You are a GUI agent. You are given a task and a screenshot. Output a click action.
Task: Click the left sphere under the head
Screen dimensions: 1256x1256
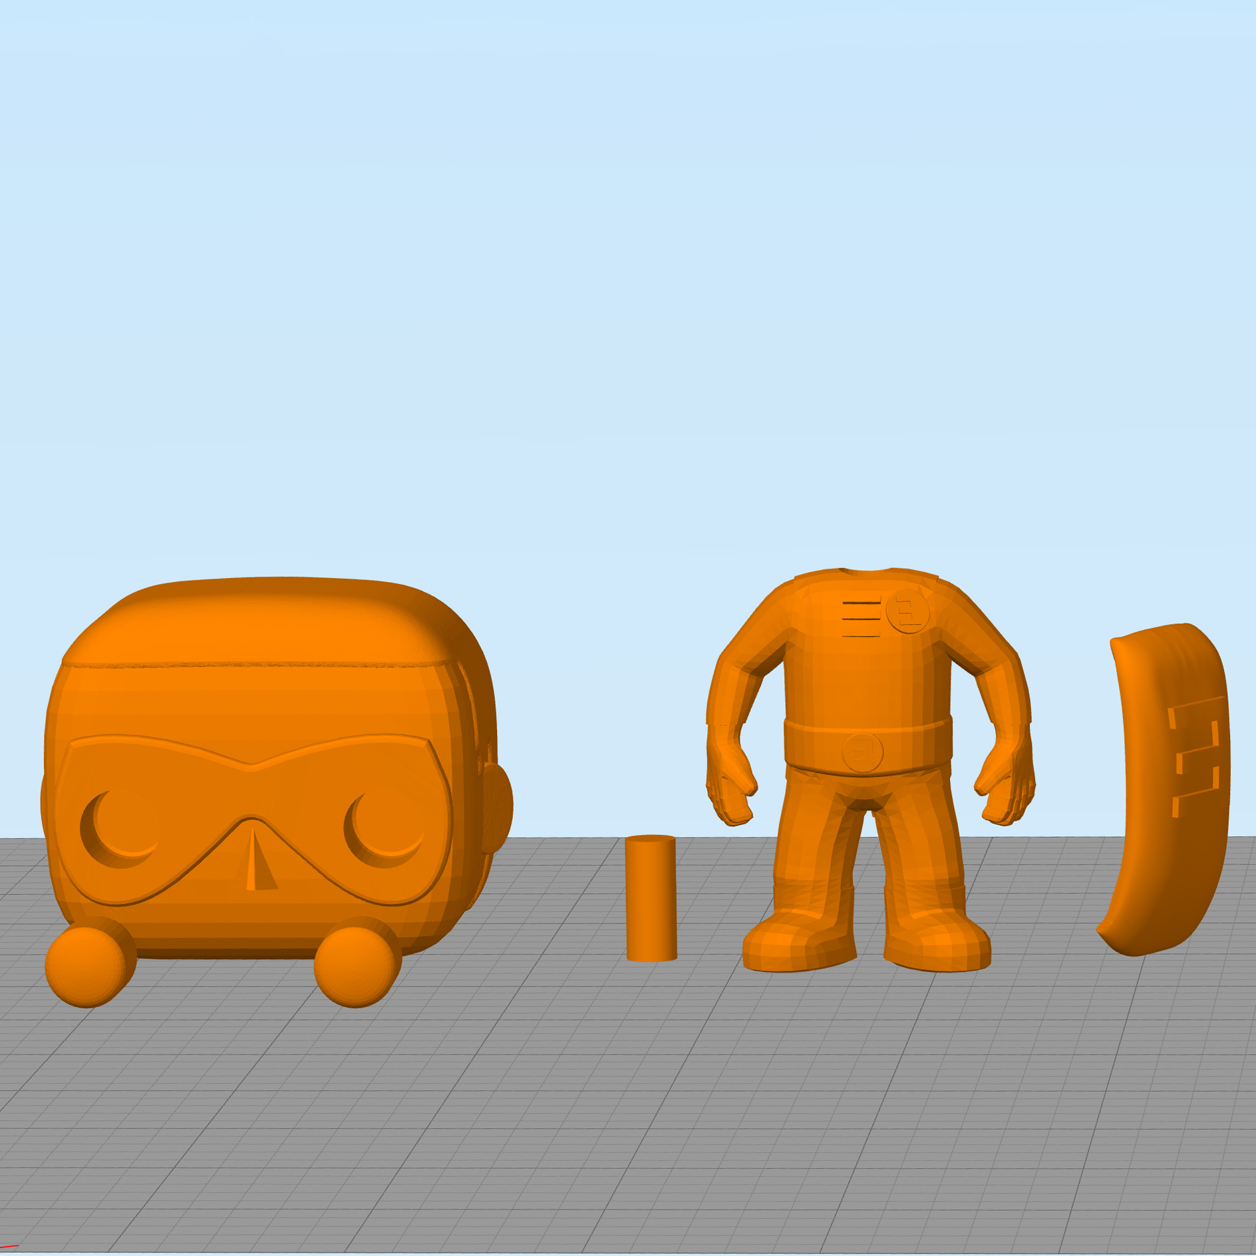[90, 963]
